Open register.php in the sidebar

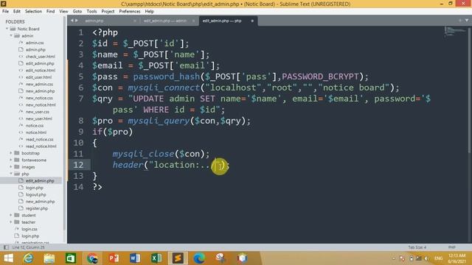pyautogui.click(x=37, y=208)
